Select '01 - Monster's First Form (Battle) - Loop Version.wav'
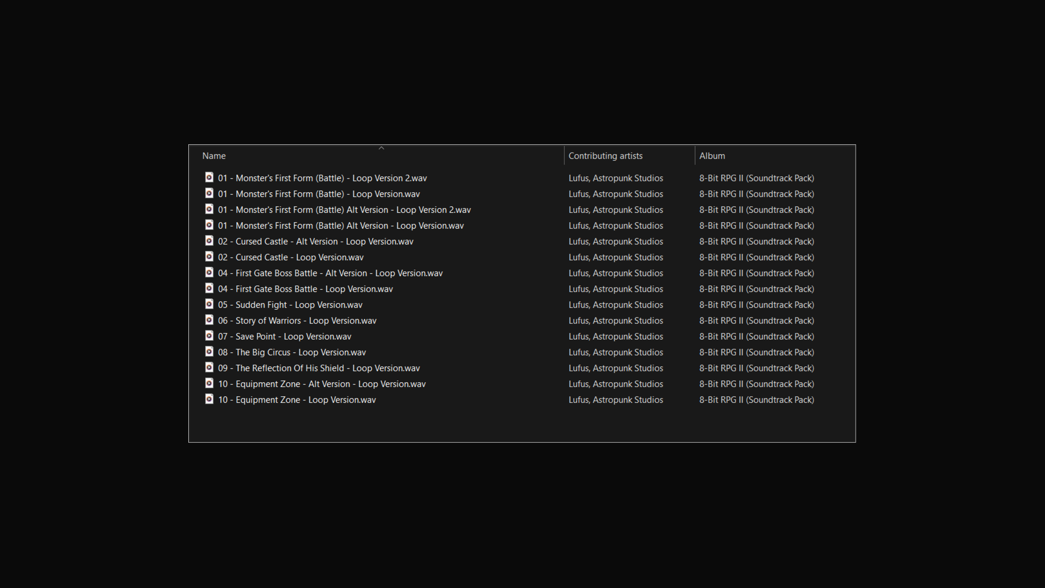This screenshot has width=1045, height=588. (319, 194)
